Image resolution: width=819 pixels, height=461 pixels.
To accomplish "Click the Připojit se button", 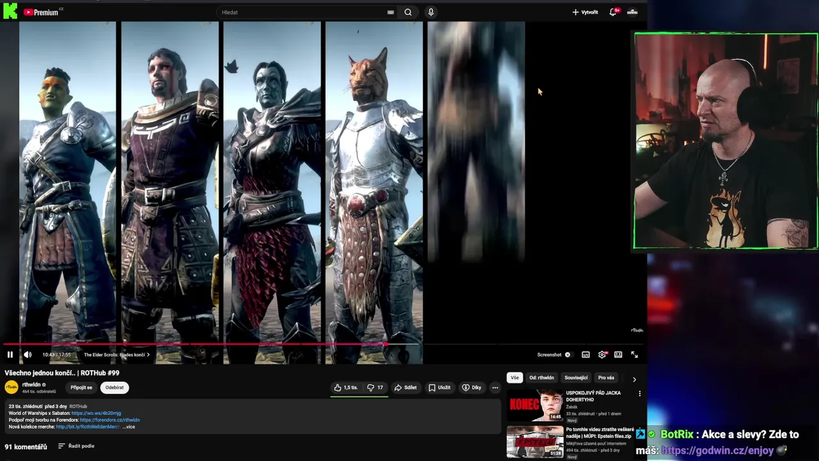I will tap(81, 387).
